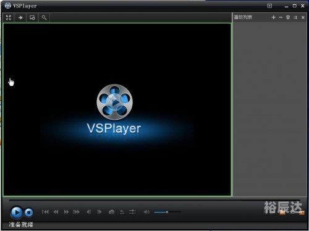Screen dimensions: 309x231
Task: Click the '准备就绪' status text
Action: (21, 224)
